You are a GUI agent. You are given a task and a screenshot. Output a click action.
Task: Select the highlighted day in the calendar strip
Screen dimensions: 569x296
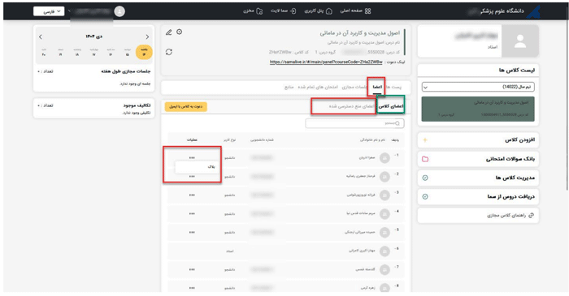(x=144, y=52)
